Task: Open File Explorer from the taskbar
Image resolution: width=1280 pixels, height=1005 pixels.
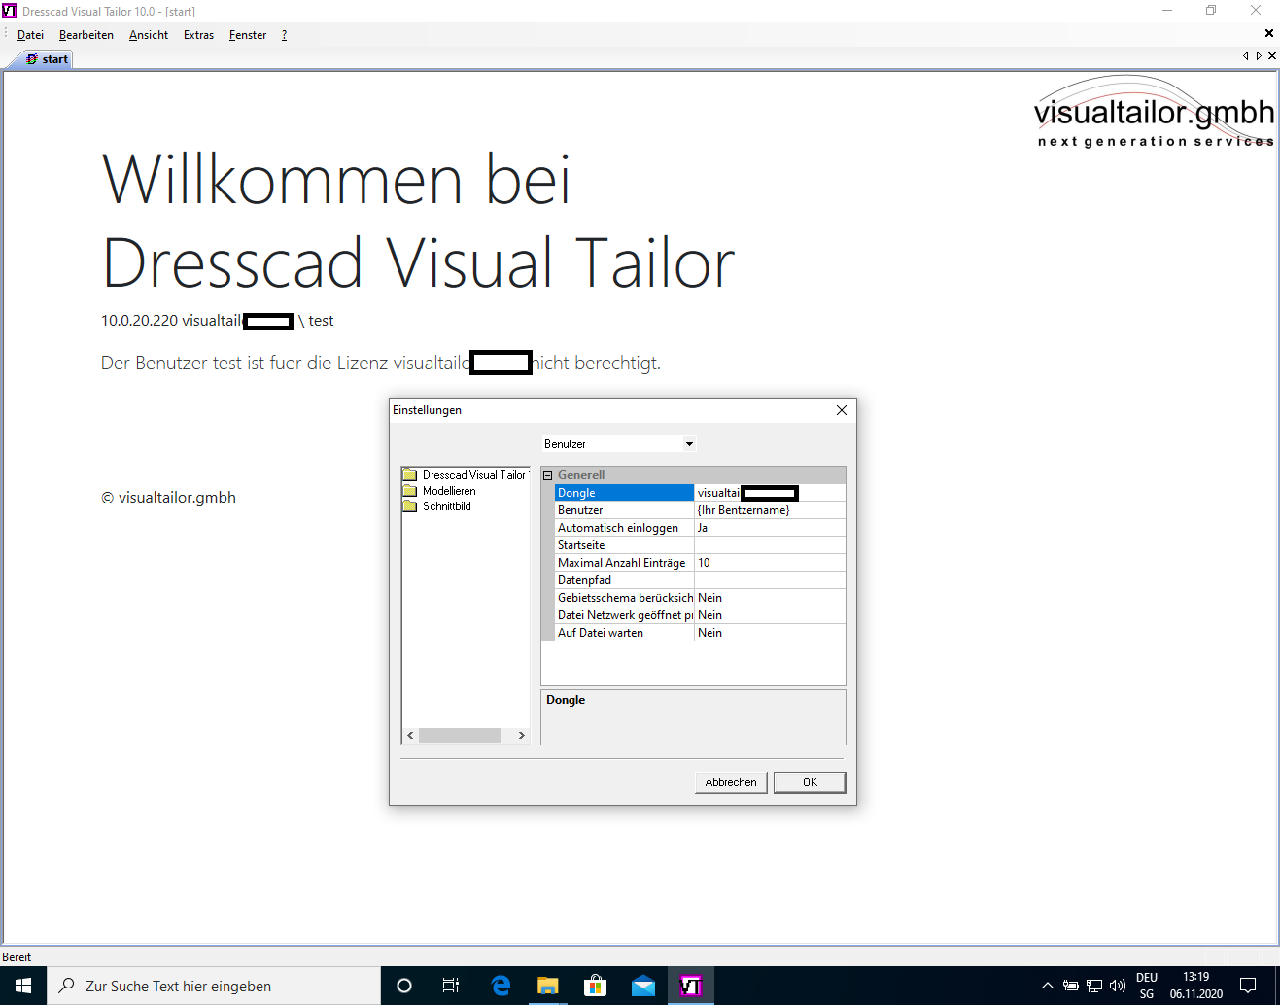Action: [x=548, y=986]
